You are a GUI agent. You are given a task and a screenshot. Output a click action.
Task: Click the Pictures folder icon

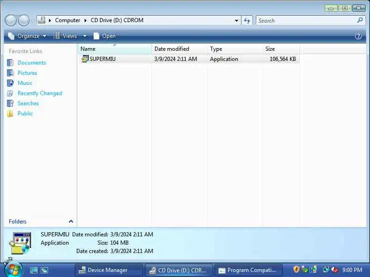(x=10, y=73)
